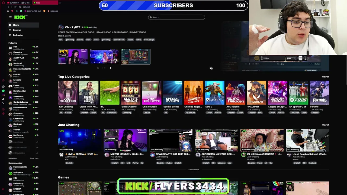Click xQc's avatar in Following list
Viewport: 347px width, 195px height.
(10, 48)
